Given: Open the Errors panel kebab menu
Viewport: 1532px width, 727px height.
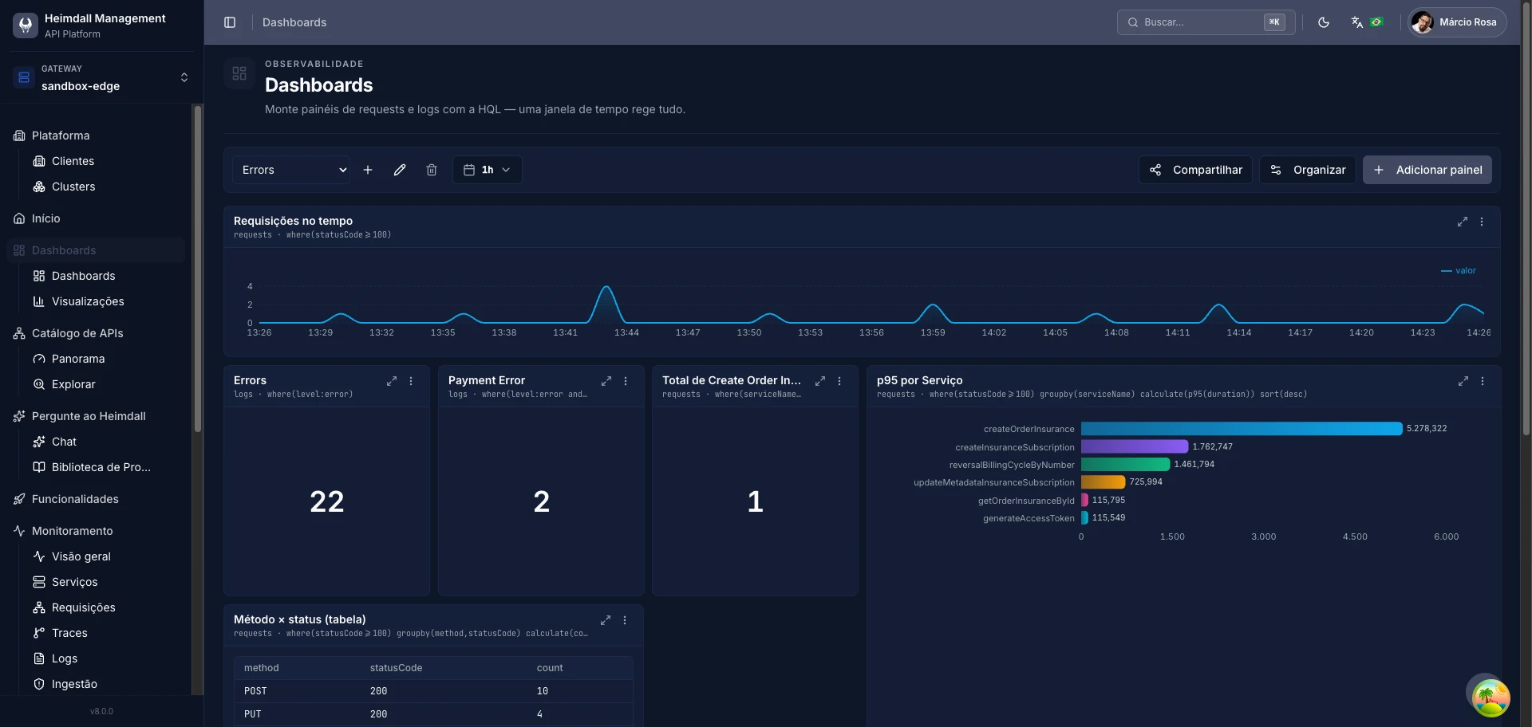Looking at the screenshot, I should pos(411,381).
